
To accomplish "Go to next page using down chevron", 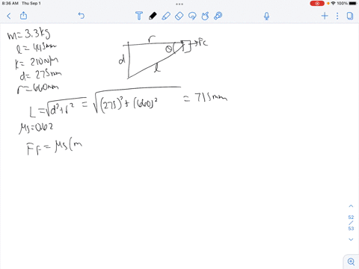I will point(351,239).
